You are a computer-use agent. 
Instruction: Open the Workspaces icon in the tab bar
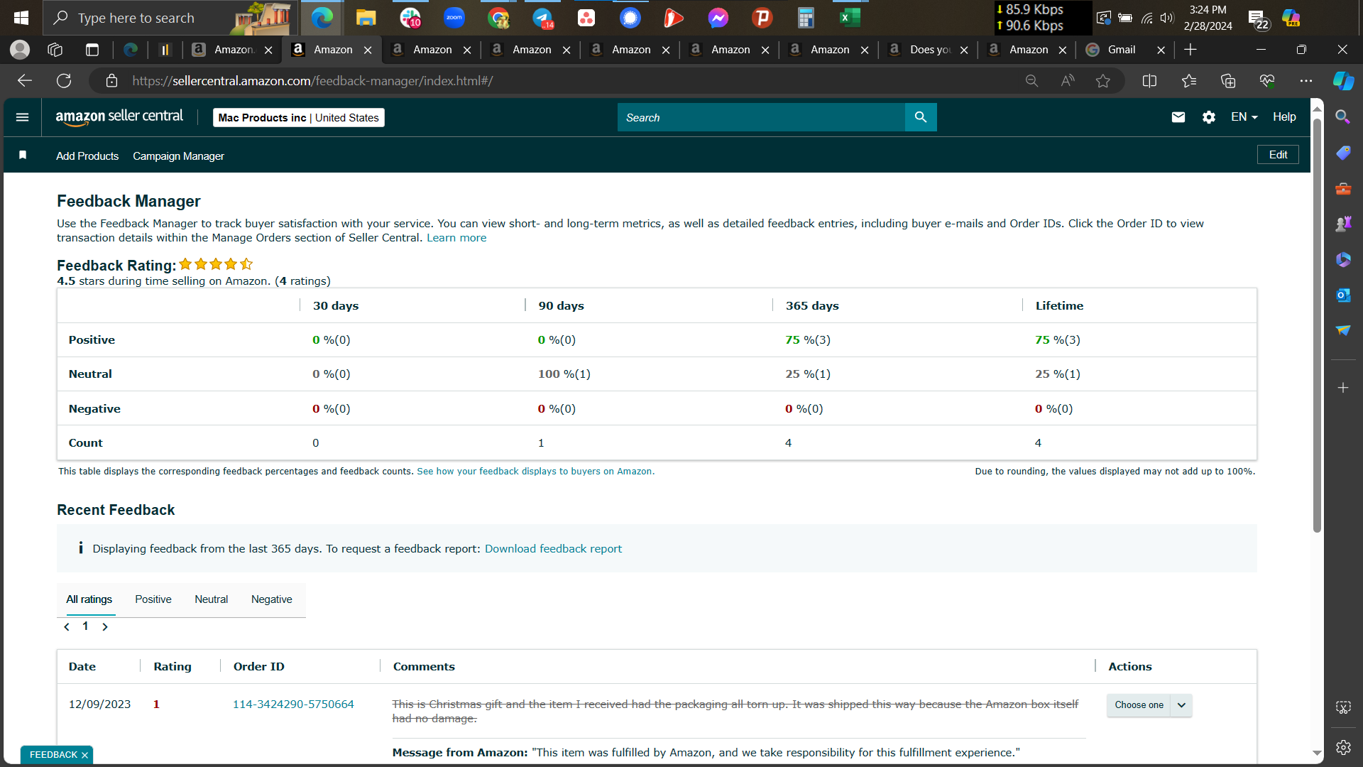click(55, 50)
